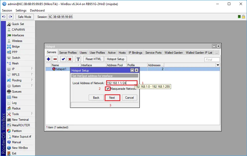Toggle Masquerade Network checkbox
Screen dimensions: 247x156
108,89
